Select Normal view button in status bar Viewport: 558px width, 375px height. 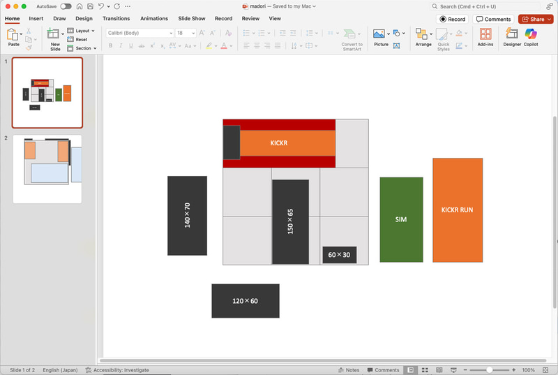pyautogui.click(x=410, y=370)
